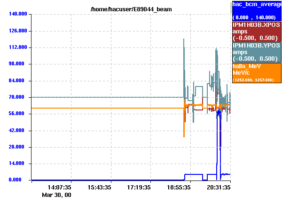The image size is (282, 212).
Task: Select the blue hac_bcm_average legend entry
Action: coord(256,10)
